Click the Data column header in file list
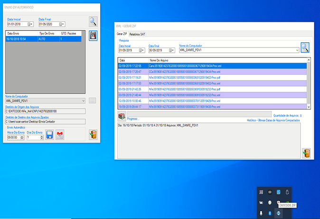320x219 pixels. click(133, 60)
